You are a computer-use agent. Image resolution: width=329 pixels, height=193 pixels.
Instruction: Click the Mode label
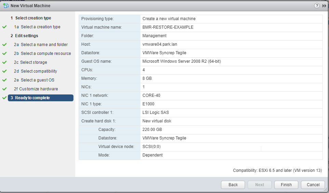[104, 155]
